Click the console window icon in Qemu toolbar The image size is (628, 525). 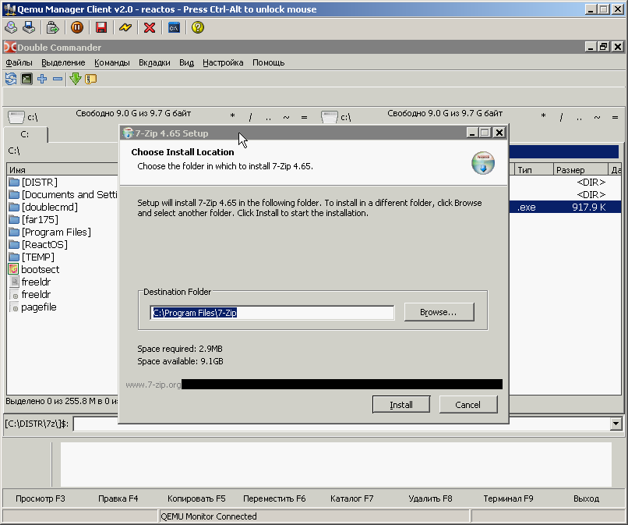pos(175,27)
